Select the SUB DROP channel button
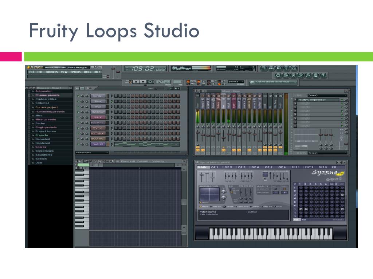This screenshot has width=373, height=279. (98, 112)
